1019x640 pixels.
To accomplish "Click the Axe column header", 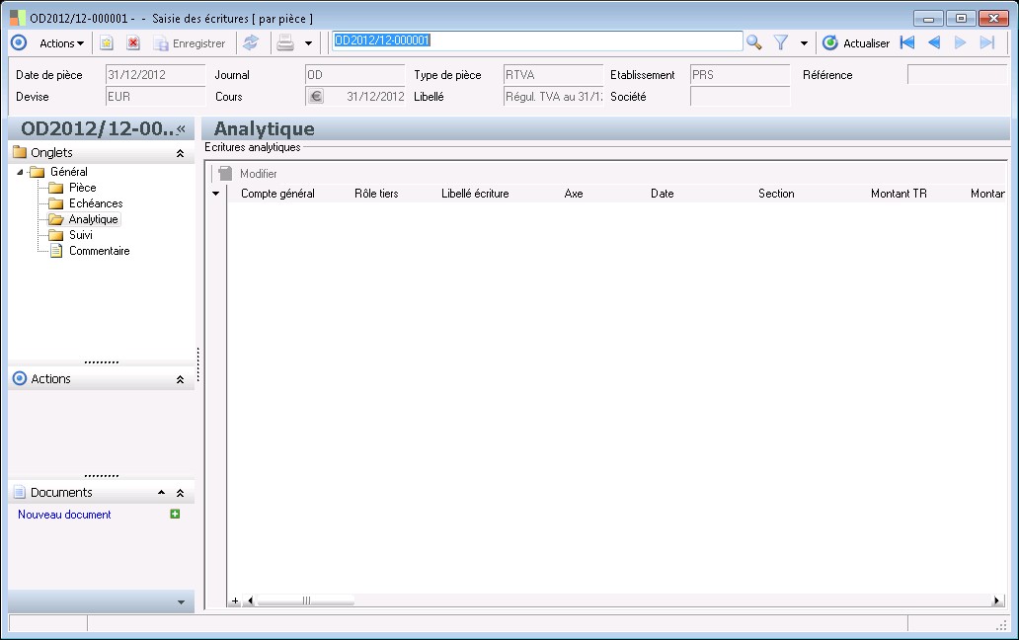I will (x=574, y=194).
